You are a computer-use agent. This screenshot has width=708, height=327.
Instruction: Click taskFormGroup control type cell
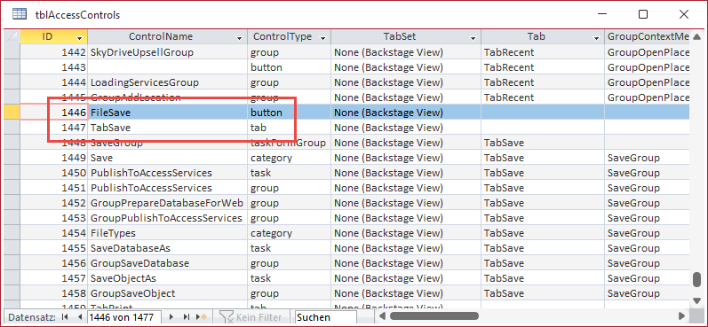click(289, 143)
